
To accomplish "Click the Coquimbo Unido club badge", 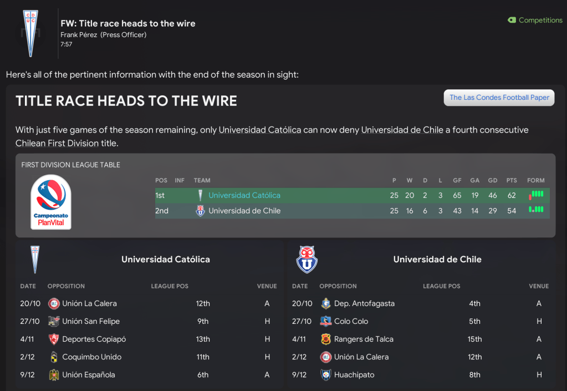I will [x=54, y=357].
